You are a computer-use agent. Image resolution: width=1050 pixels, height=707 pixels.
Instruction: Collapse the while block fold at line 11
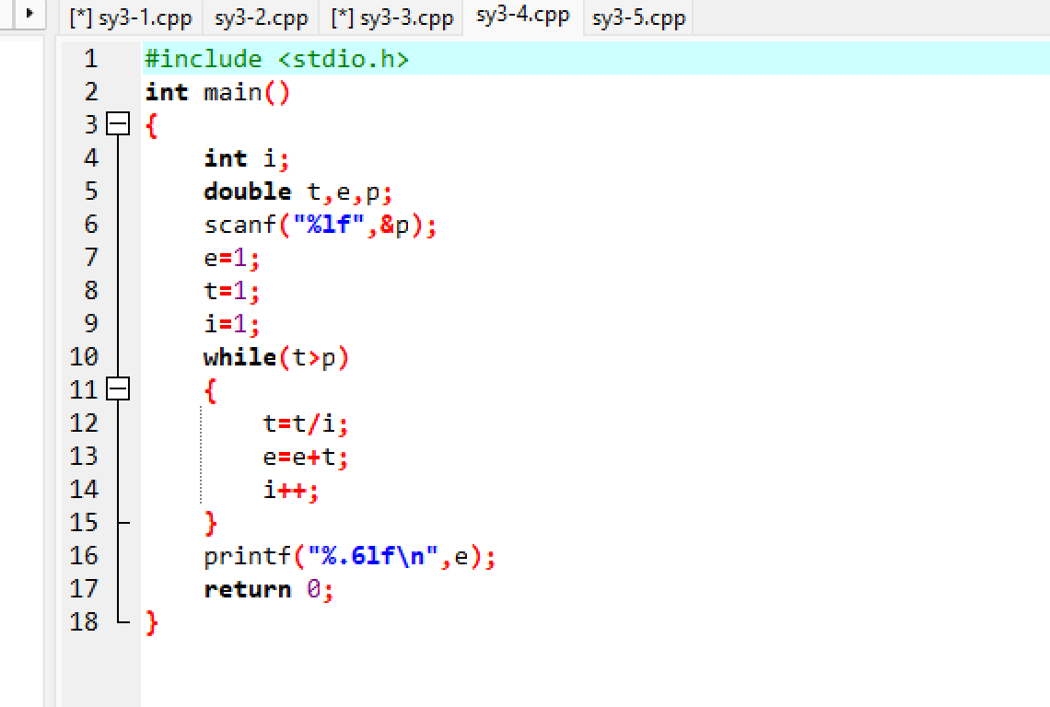point(118,389)
